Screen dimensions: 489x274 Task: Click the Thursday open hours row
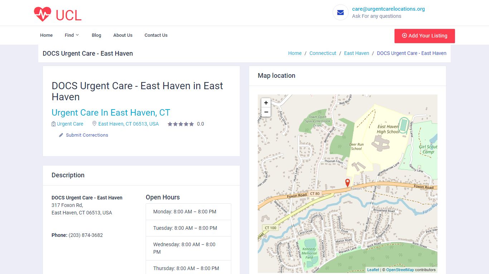coord(188,268)
